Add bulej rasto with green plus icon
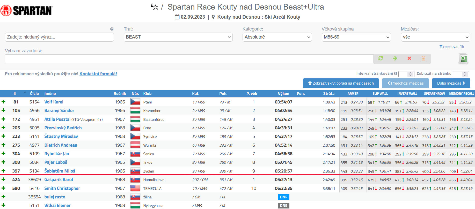475x209 pixels. click(3, 197)
